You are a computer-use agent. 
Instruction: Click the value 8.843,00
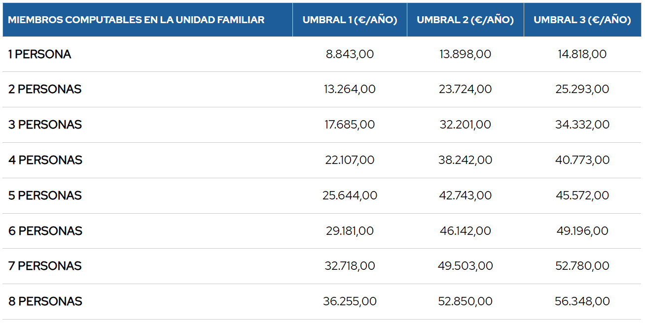(x=350, y=54)
